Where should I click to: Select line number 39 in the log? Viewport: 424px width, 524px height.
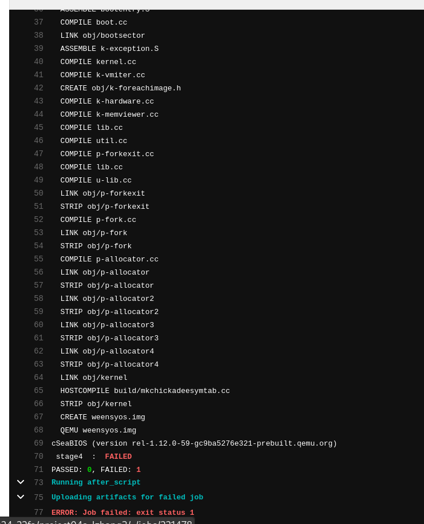pos(38,49)
